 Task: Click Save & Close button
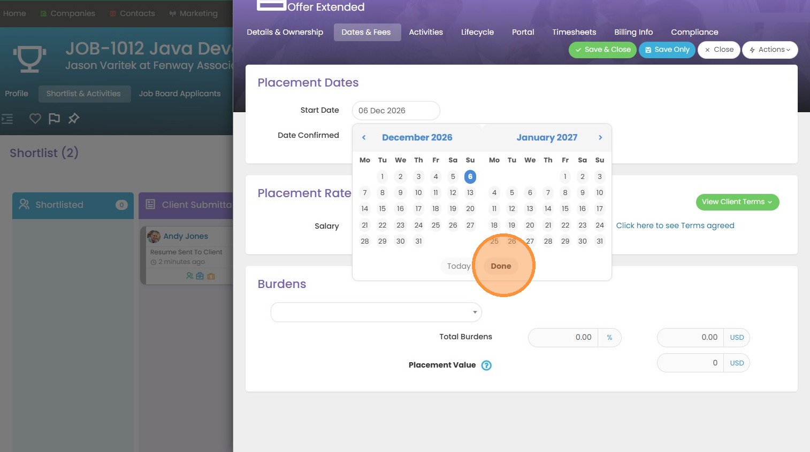click(x=602, y=50)
